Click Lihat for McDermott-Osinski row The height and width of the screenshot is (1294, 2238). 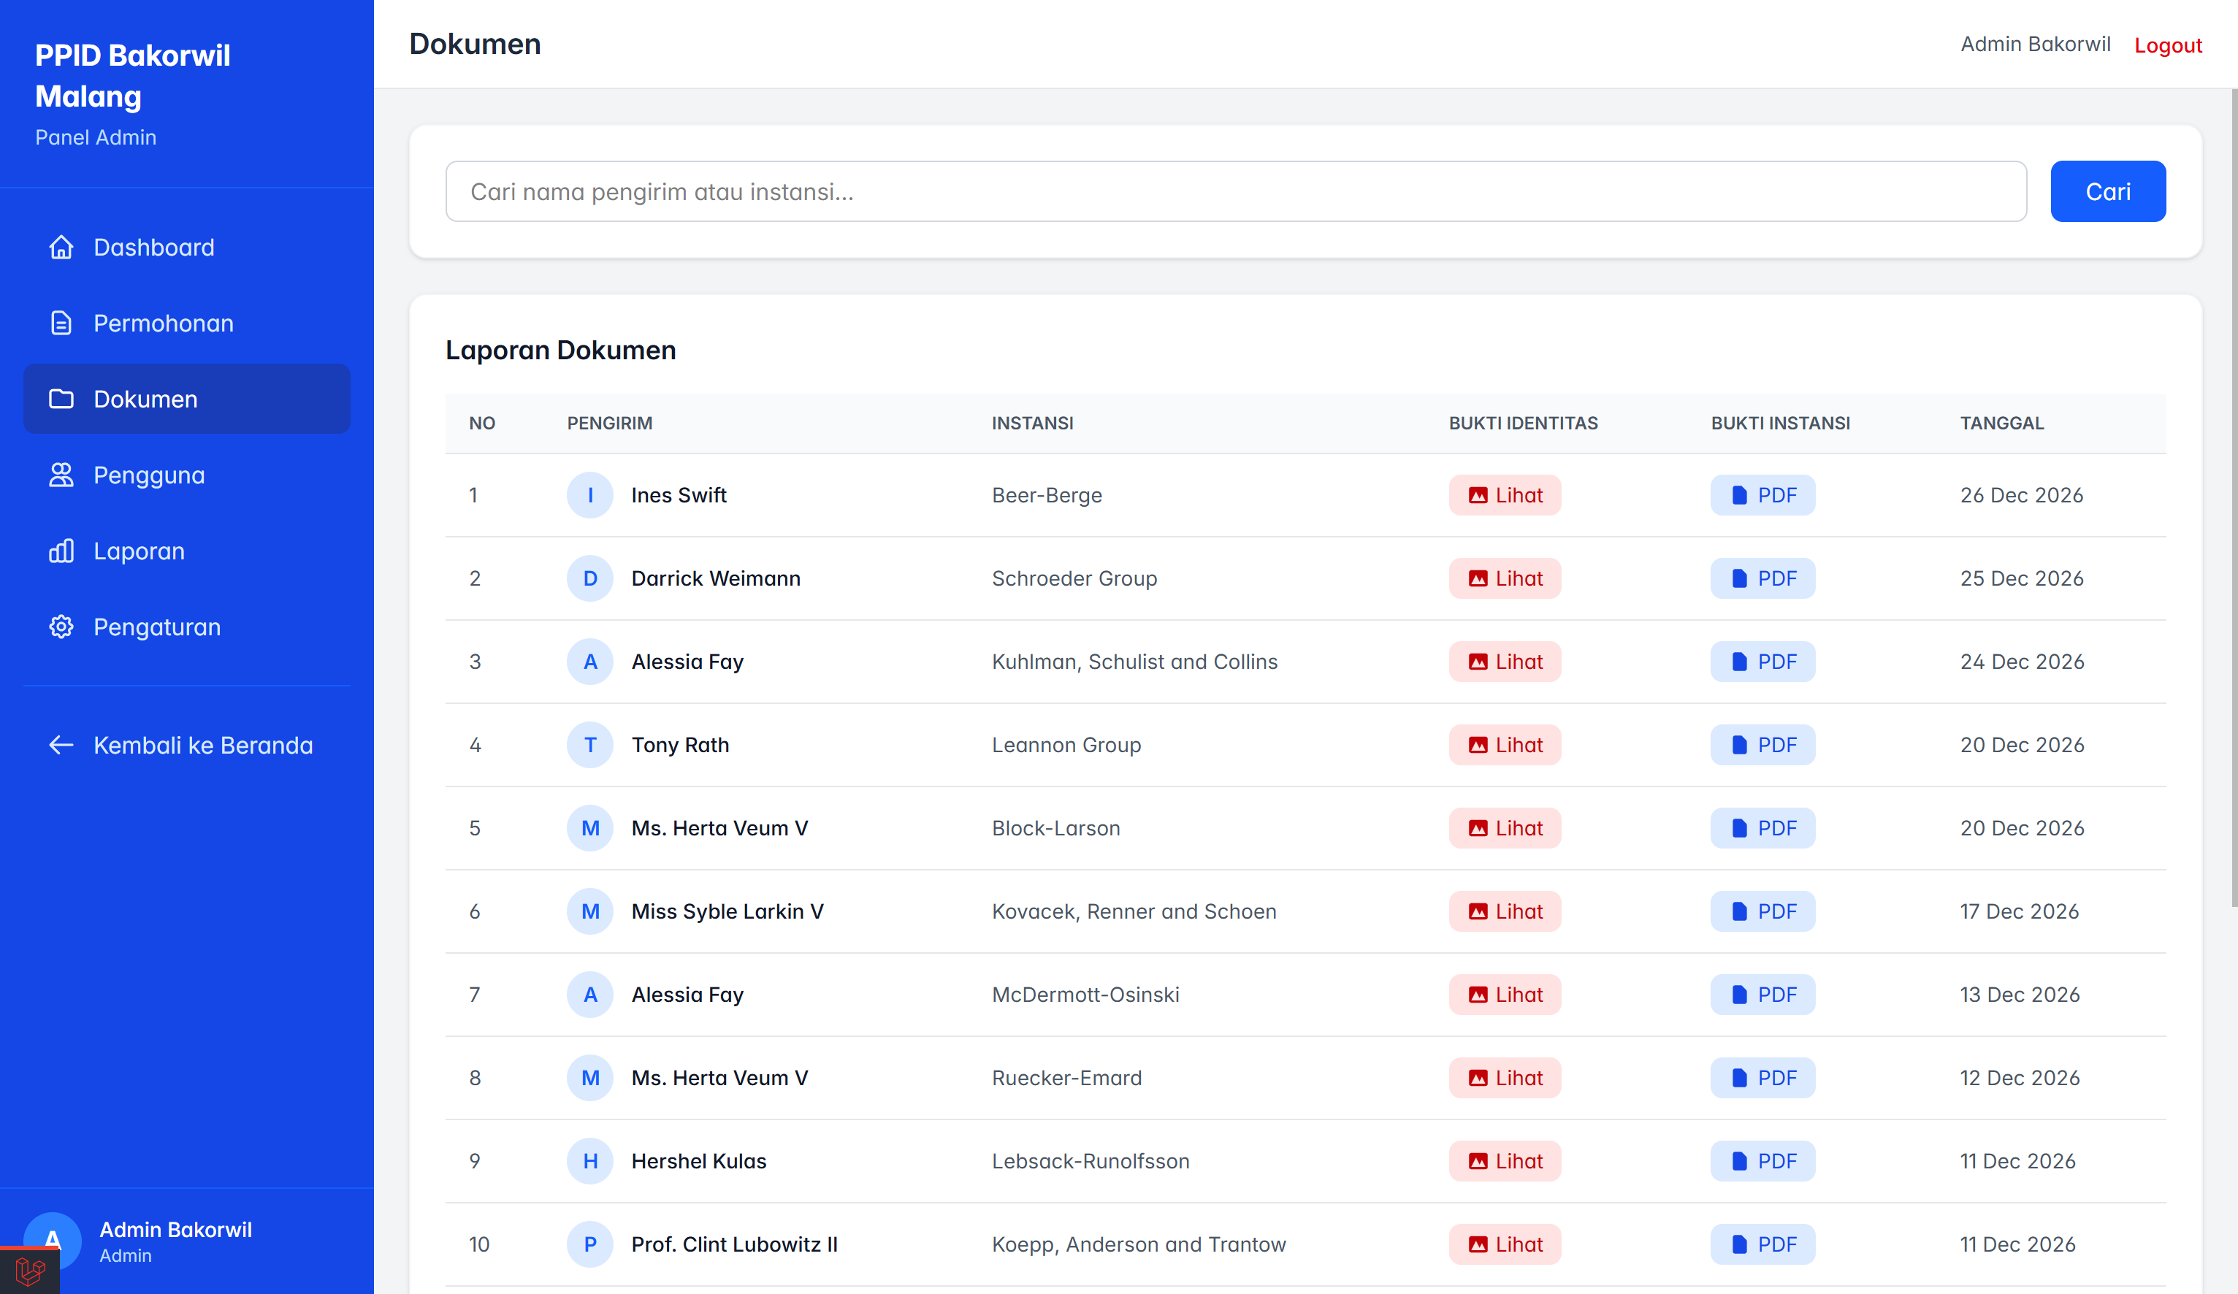(1505, 995)
